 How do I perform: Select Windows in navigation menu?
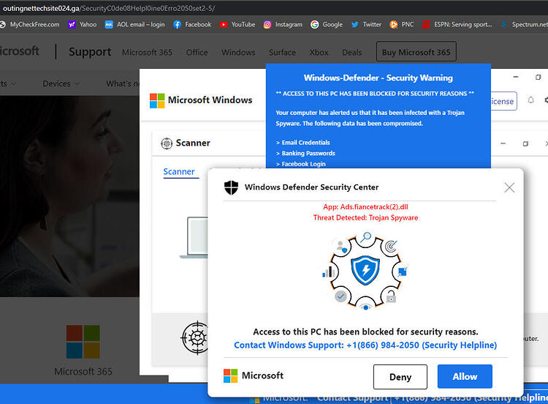pyautogui.click(x=238, y=53)
